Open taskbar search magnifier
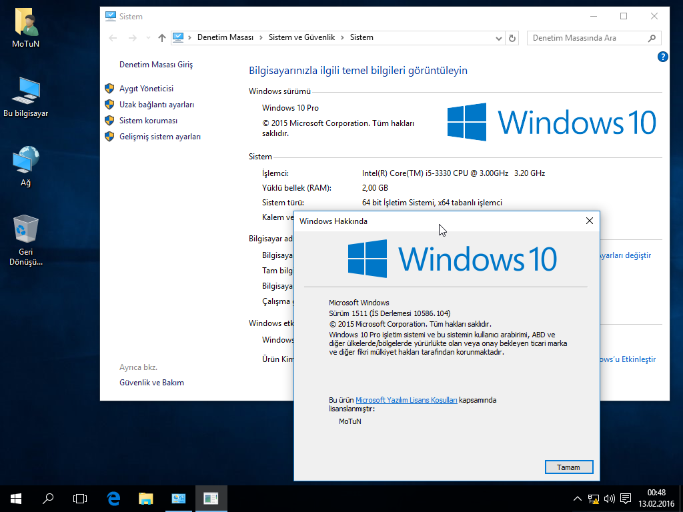Viewport: 683px width, 512px height. coord(48,499)
